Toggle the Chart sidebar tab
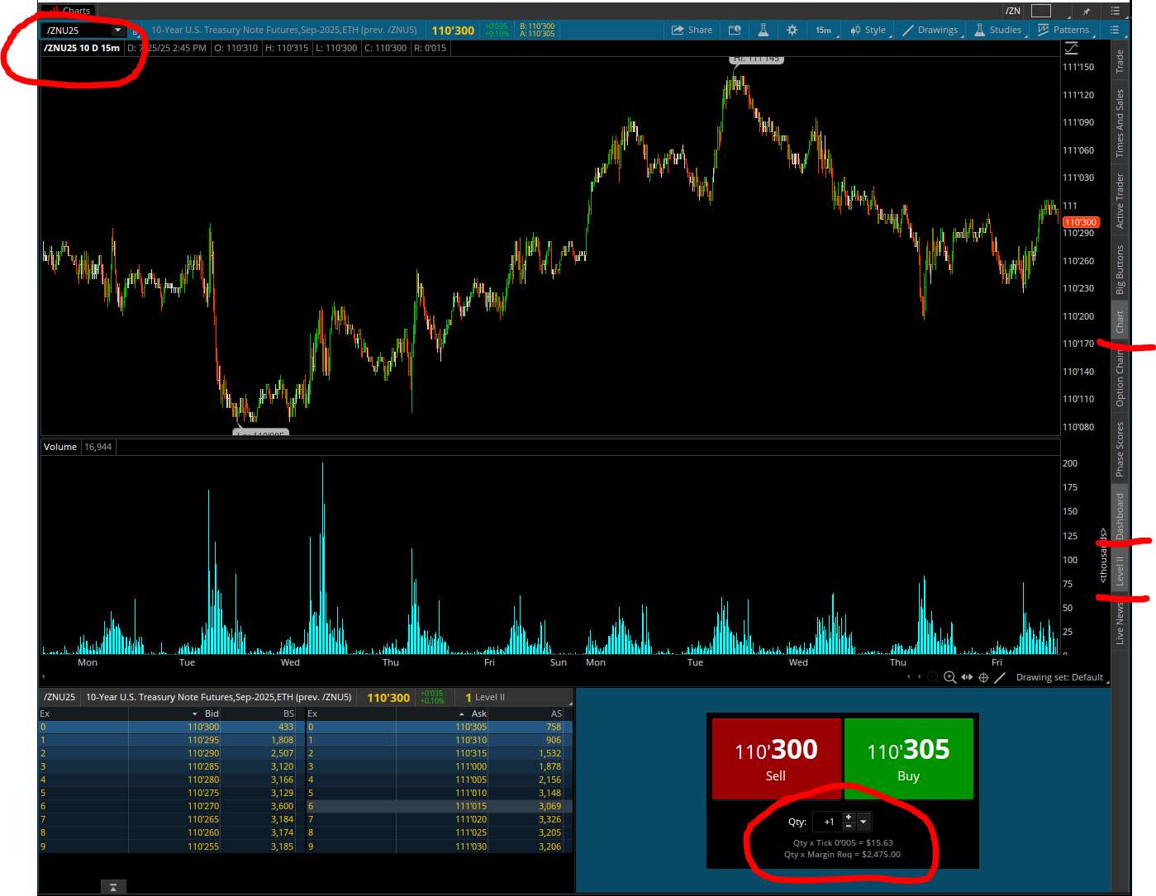1156x896 pixels. point(1120,322)
